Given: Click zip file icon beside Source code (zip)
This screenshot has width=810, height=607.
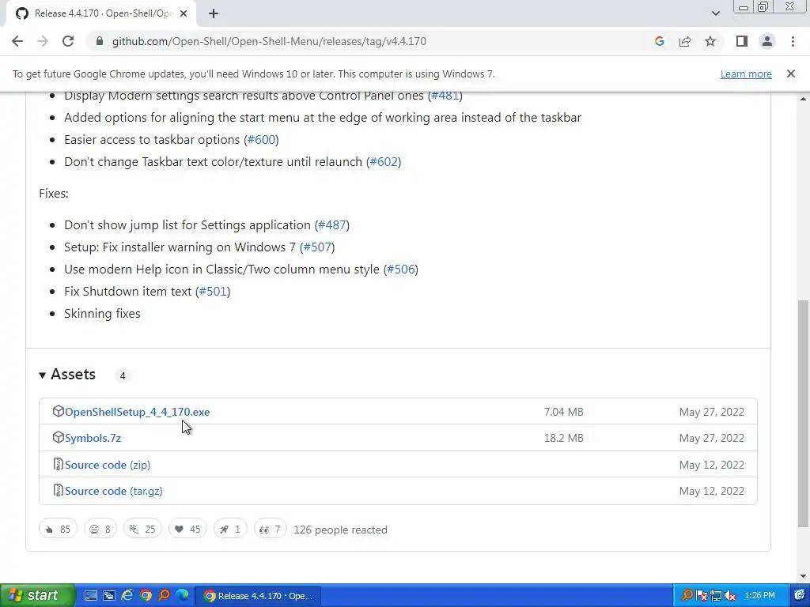Looking at the screenshot, I should tap(59, 464).
